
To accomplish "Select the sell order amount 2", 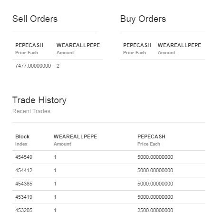I will tap(58, 66).
